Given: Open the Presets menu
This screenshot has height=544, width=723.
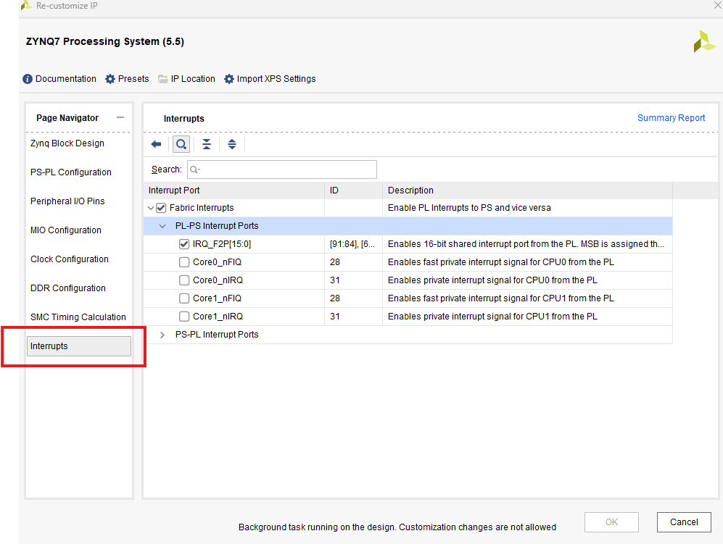Looking at the screenshot, I should tap(133, 79).
